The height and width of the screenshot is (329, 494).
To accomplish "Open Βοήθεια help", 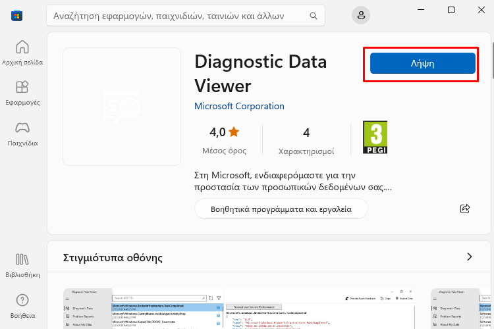I will click(x=22, y=306).
